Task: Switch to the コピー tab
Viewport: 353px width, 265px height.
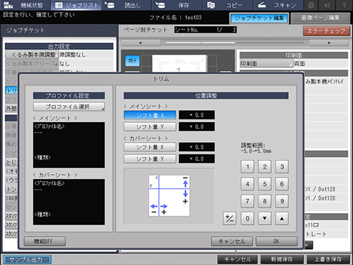Action: click(227, 5)
